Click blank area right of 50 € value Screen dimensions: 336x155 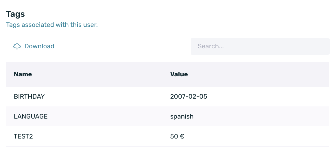[257, 136]
